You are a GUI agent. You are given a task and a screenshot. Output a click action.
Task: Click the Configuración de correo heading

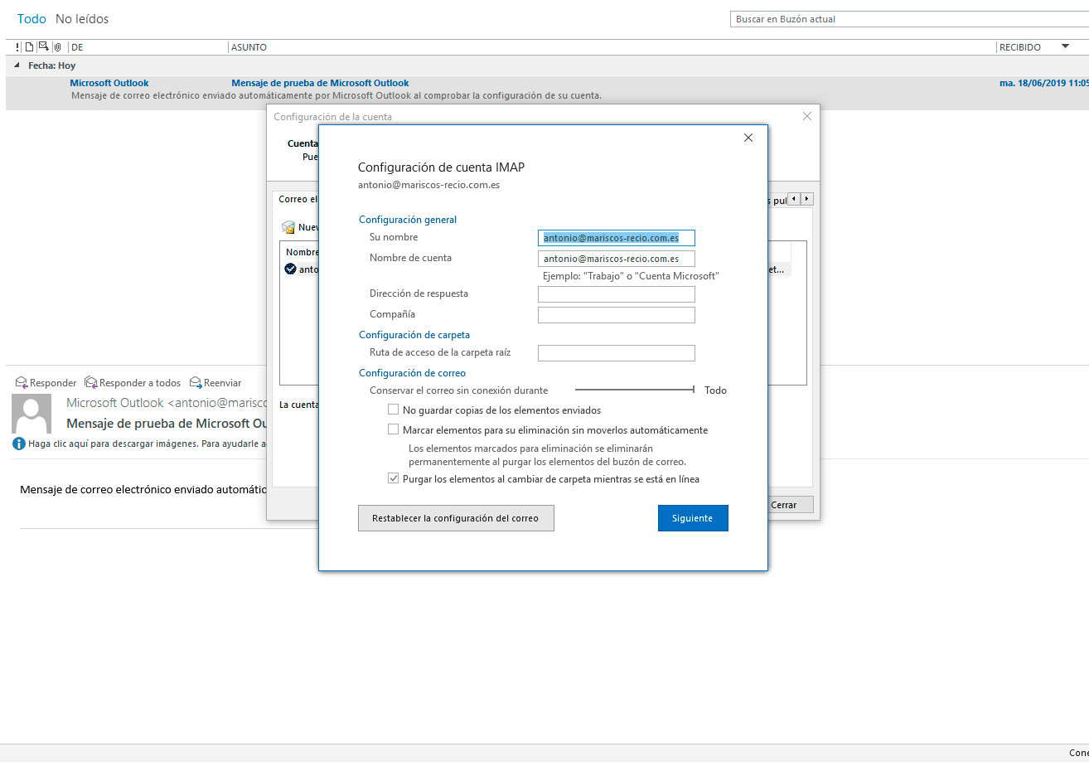coord(412,373)
